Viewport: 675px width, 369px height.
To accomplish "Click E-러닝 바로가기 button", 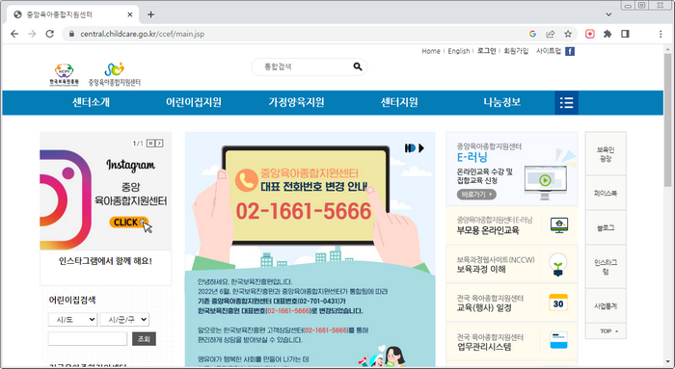I will click(476, 195).
